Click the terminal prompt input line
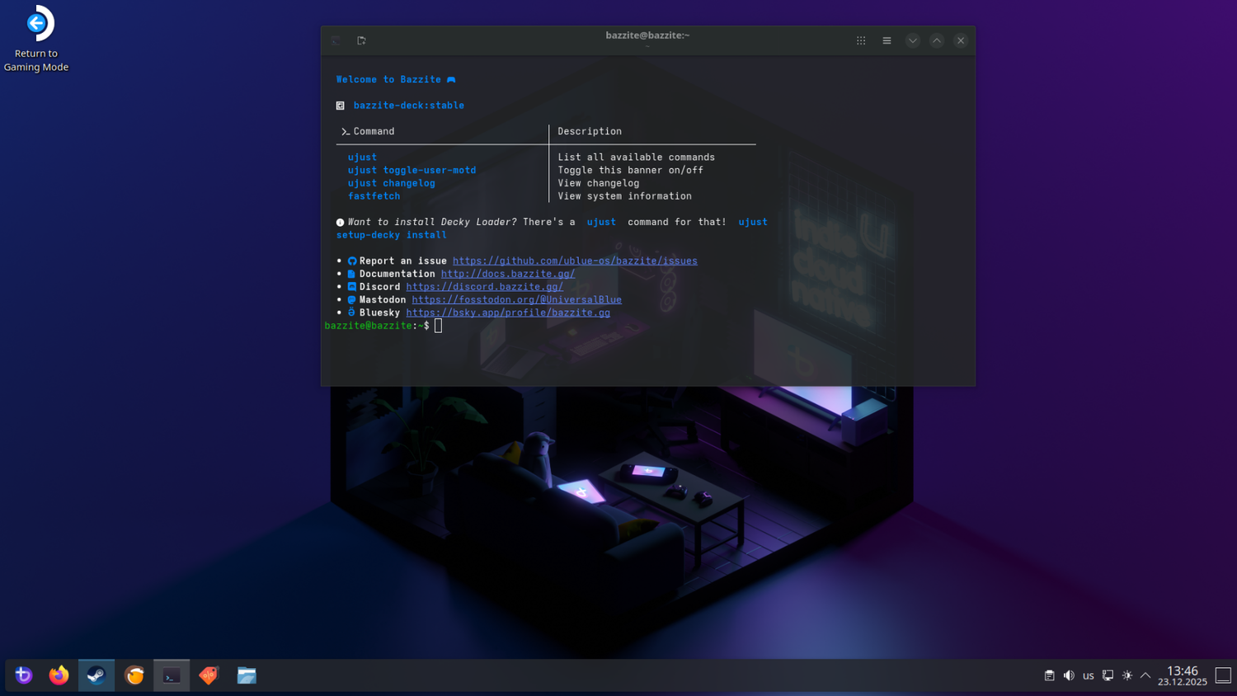Image resolution: width=1237 pixels, height=696 pixels. (648, 326)
